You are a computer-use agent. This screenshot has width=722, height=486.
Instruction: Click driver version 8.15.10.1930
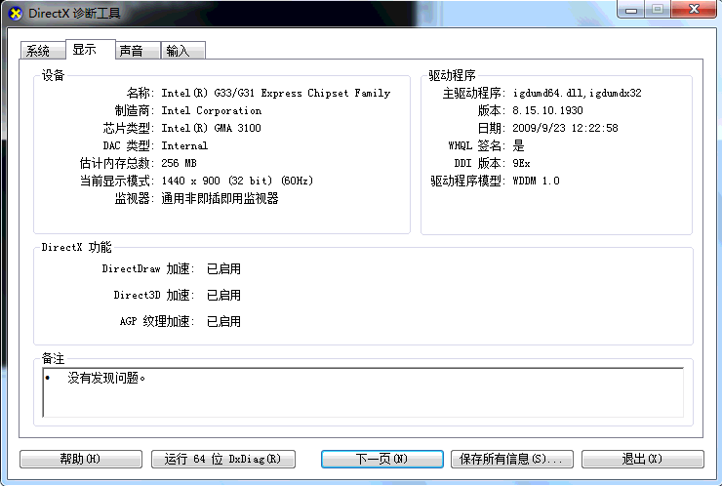(x=547, y=110)
